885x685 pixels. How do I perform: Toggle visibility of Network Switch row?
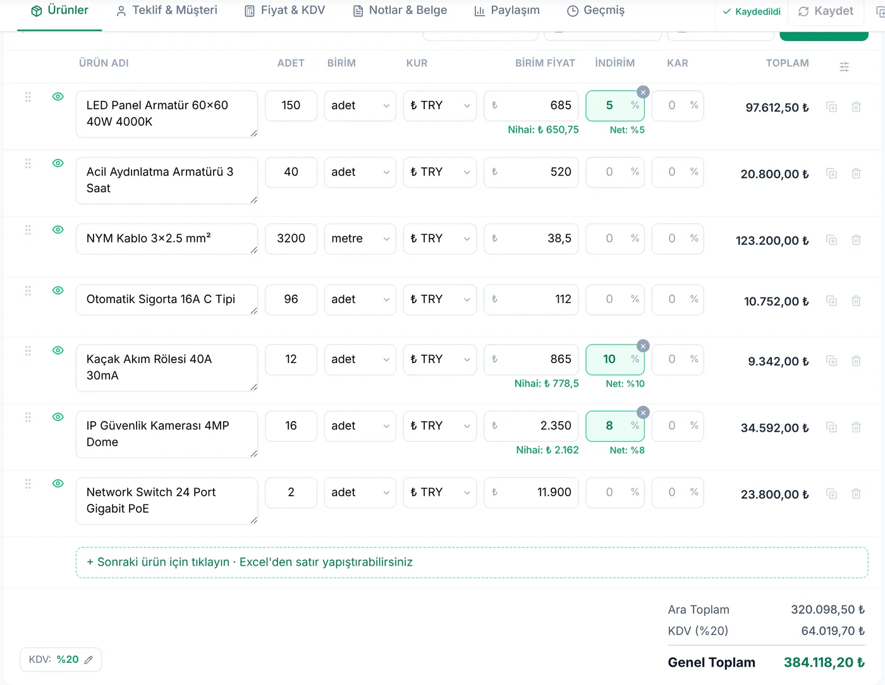coord(58,484)
